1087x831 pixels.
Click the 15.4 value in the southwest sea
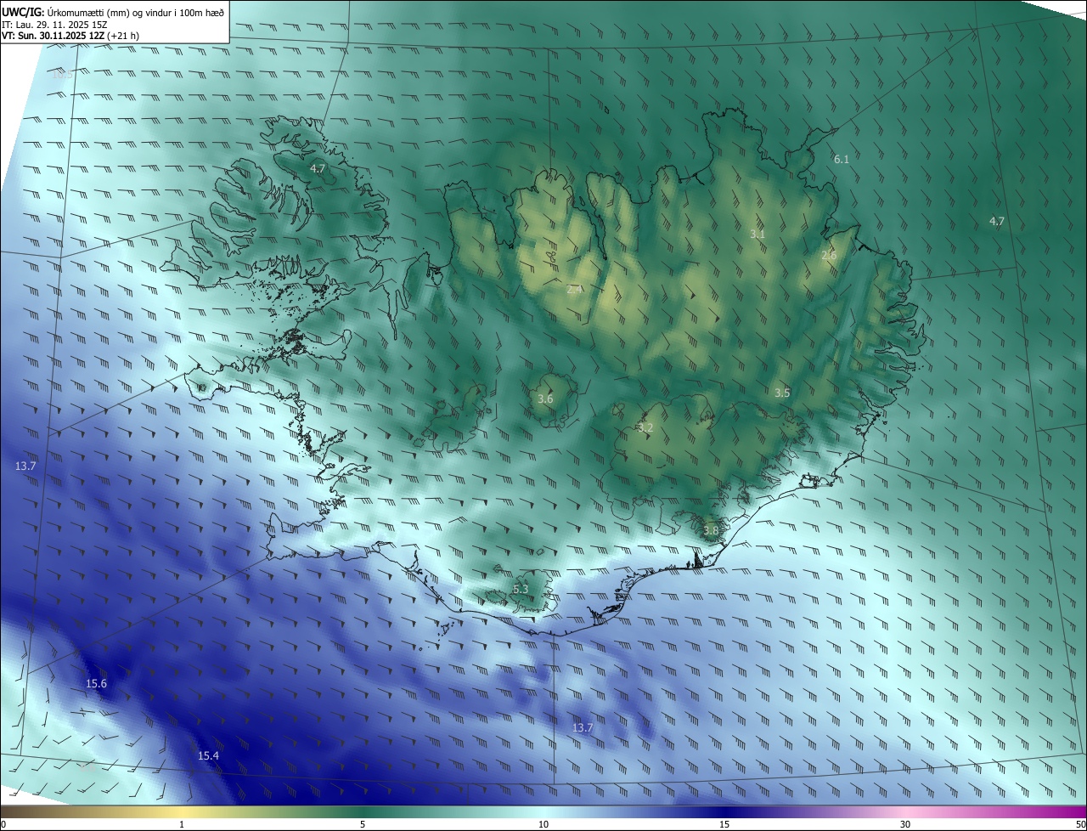pos(208,755)
